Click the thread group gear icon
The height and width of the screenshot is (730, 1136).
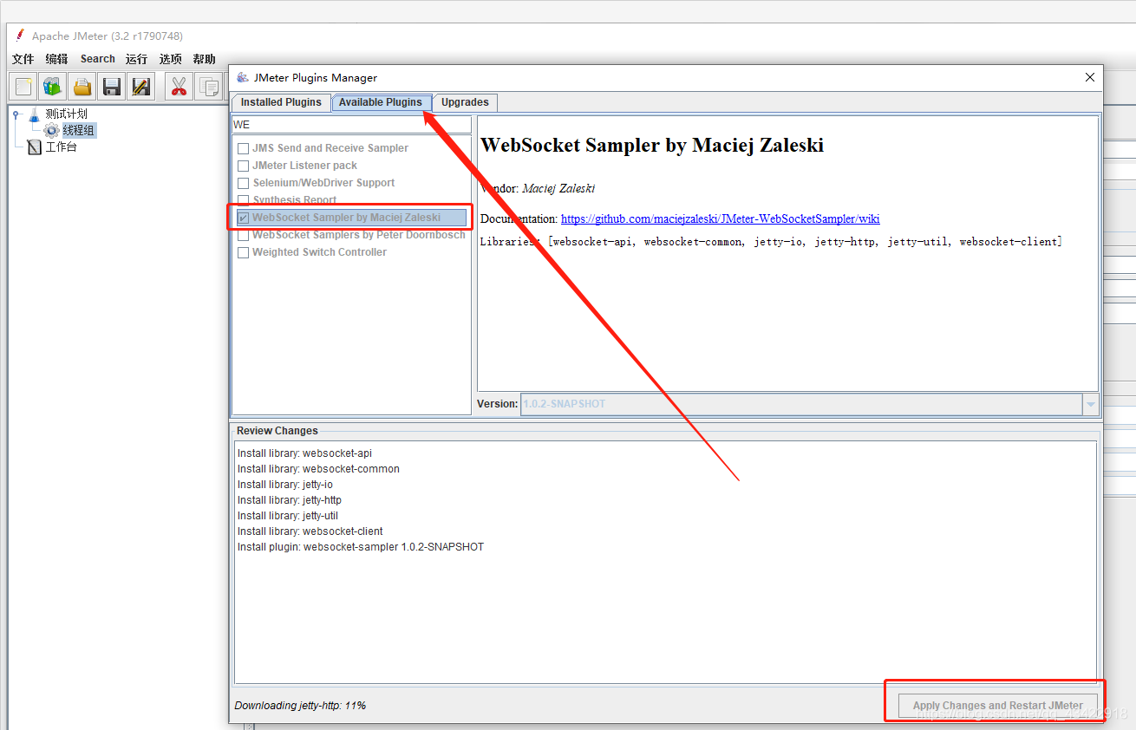(x=51, y=130)
